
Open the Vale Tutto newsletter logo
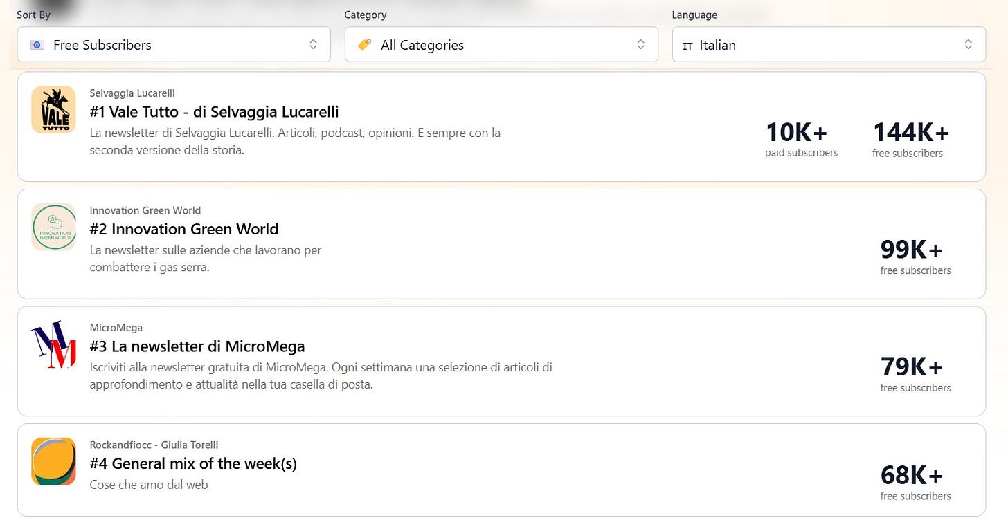coord(53,109)
